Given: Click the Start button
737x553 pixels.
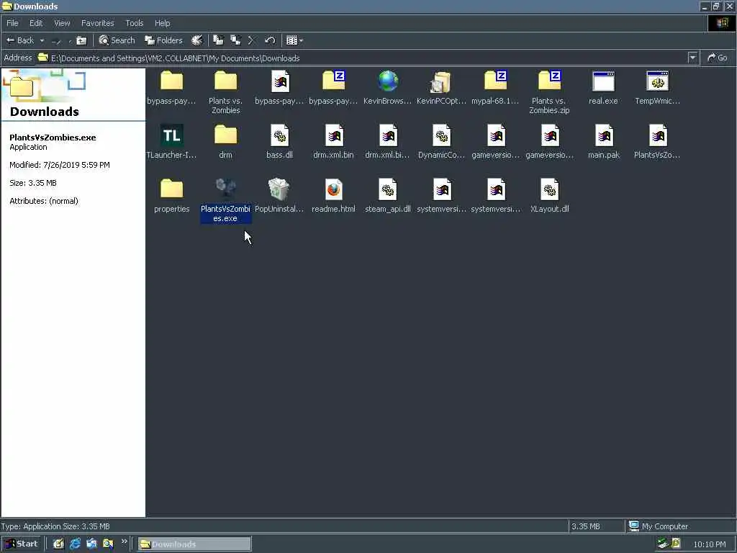Looking at the screenshot, I should tap(22, 544).
